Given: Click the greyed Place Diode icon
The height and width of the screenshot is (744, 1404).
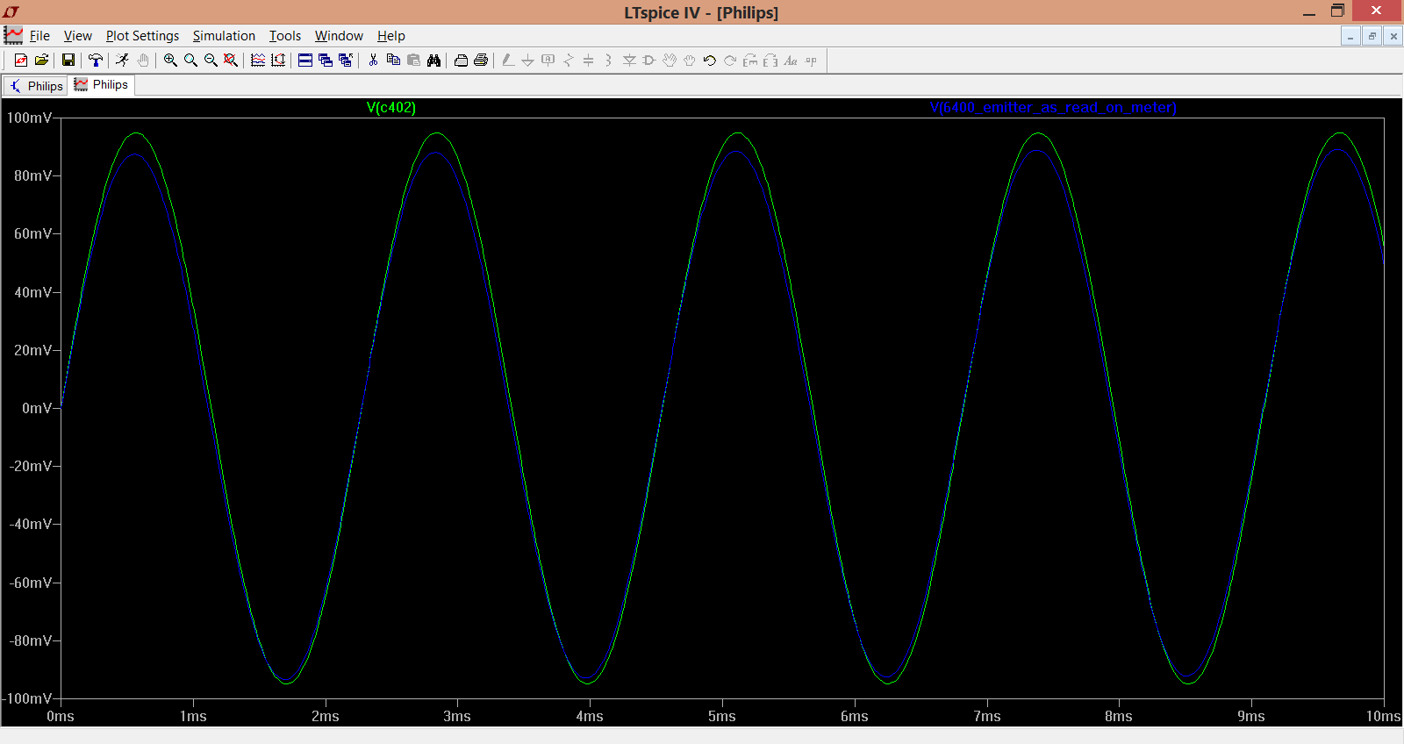Looking at the screenshot, I should (629, 60).
